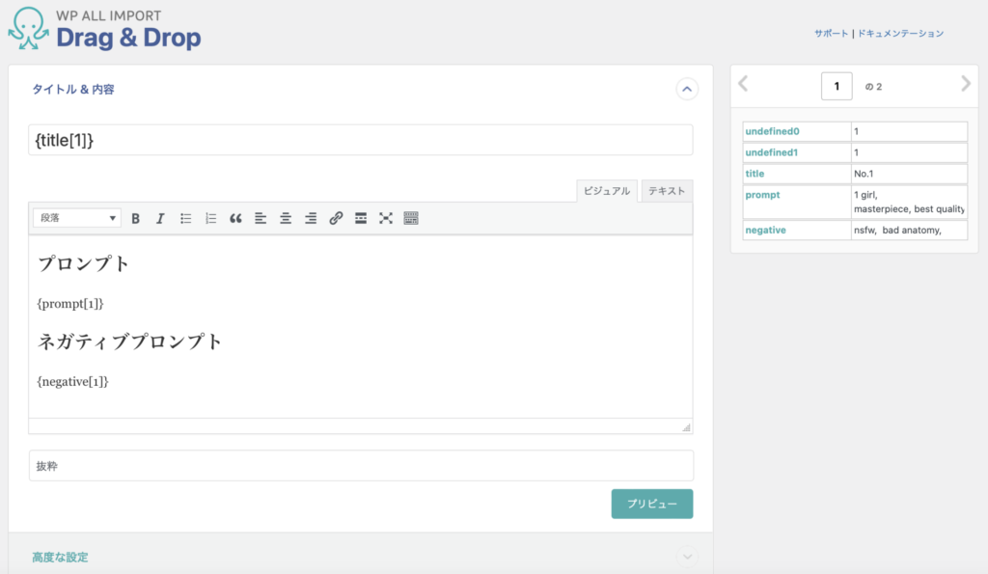This screenshot has height=574, width=988.
Task: Insert a numbered list
Action: [x=211, y=218]
